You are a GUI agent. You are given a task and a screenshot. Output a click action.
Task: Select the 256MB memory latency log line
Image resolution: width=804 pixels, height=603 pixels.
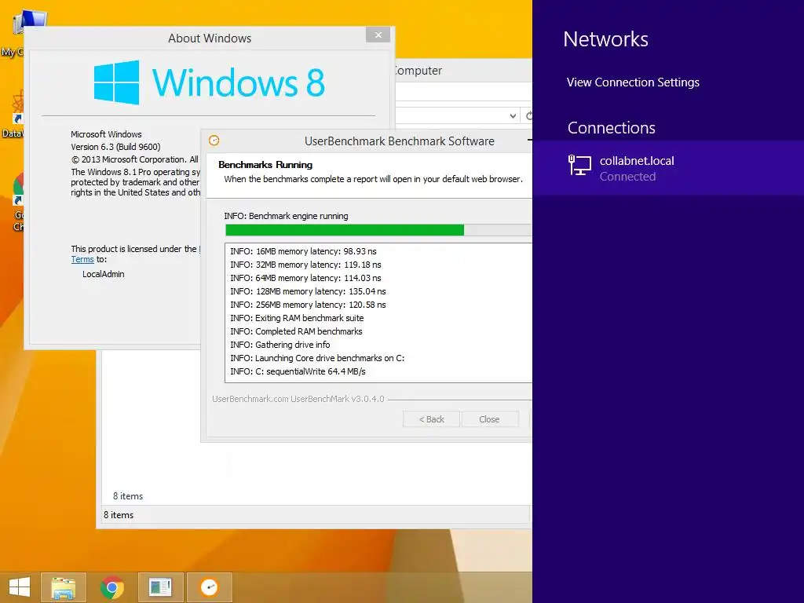(x=308, y=305)
